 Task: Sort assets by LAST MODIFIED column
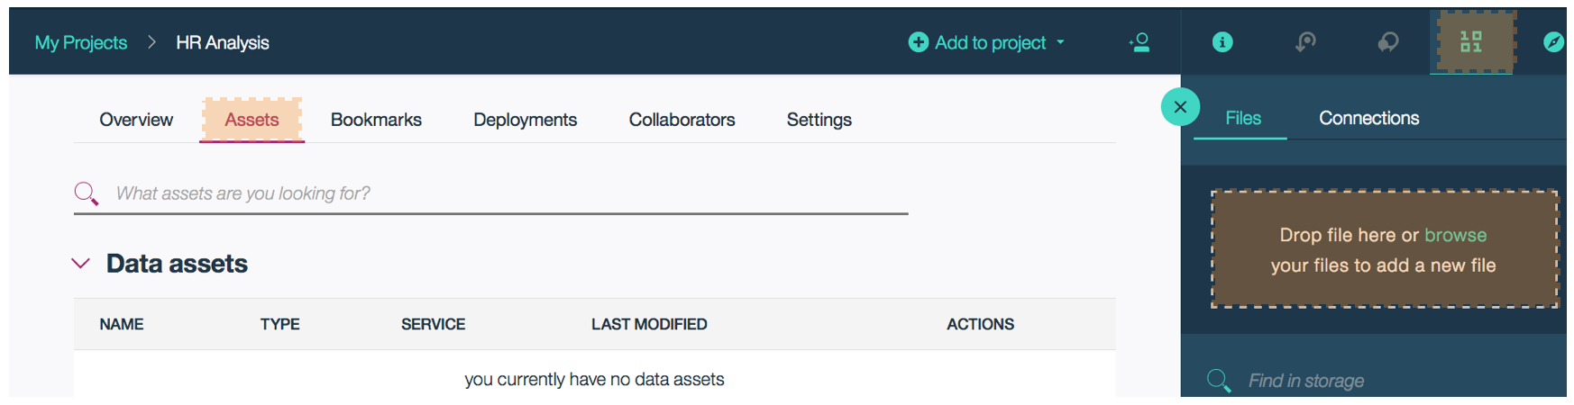click(x=649, y=324)
